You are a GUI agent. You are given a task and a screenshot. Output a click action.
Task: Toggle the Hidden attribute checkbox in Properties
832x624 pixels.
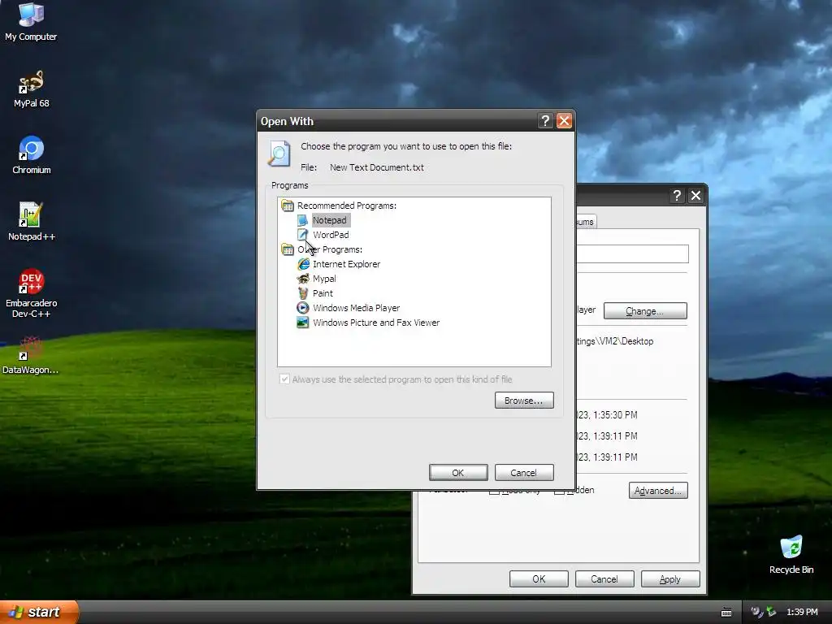(x=559, y=491)
